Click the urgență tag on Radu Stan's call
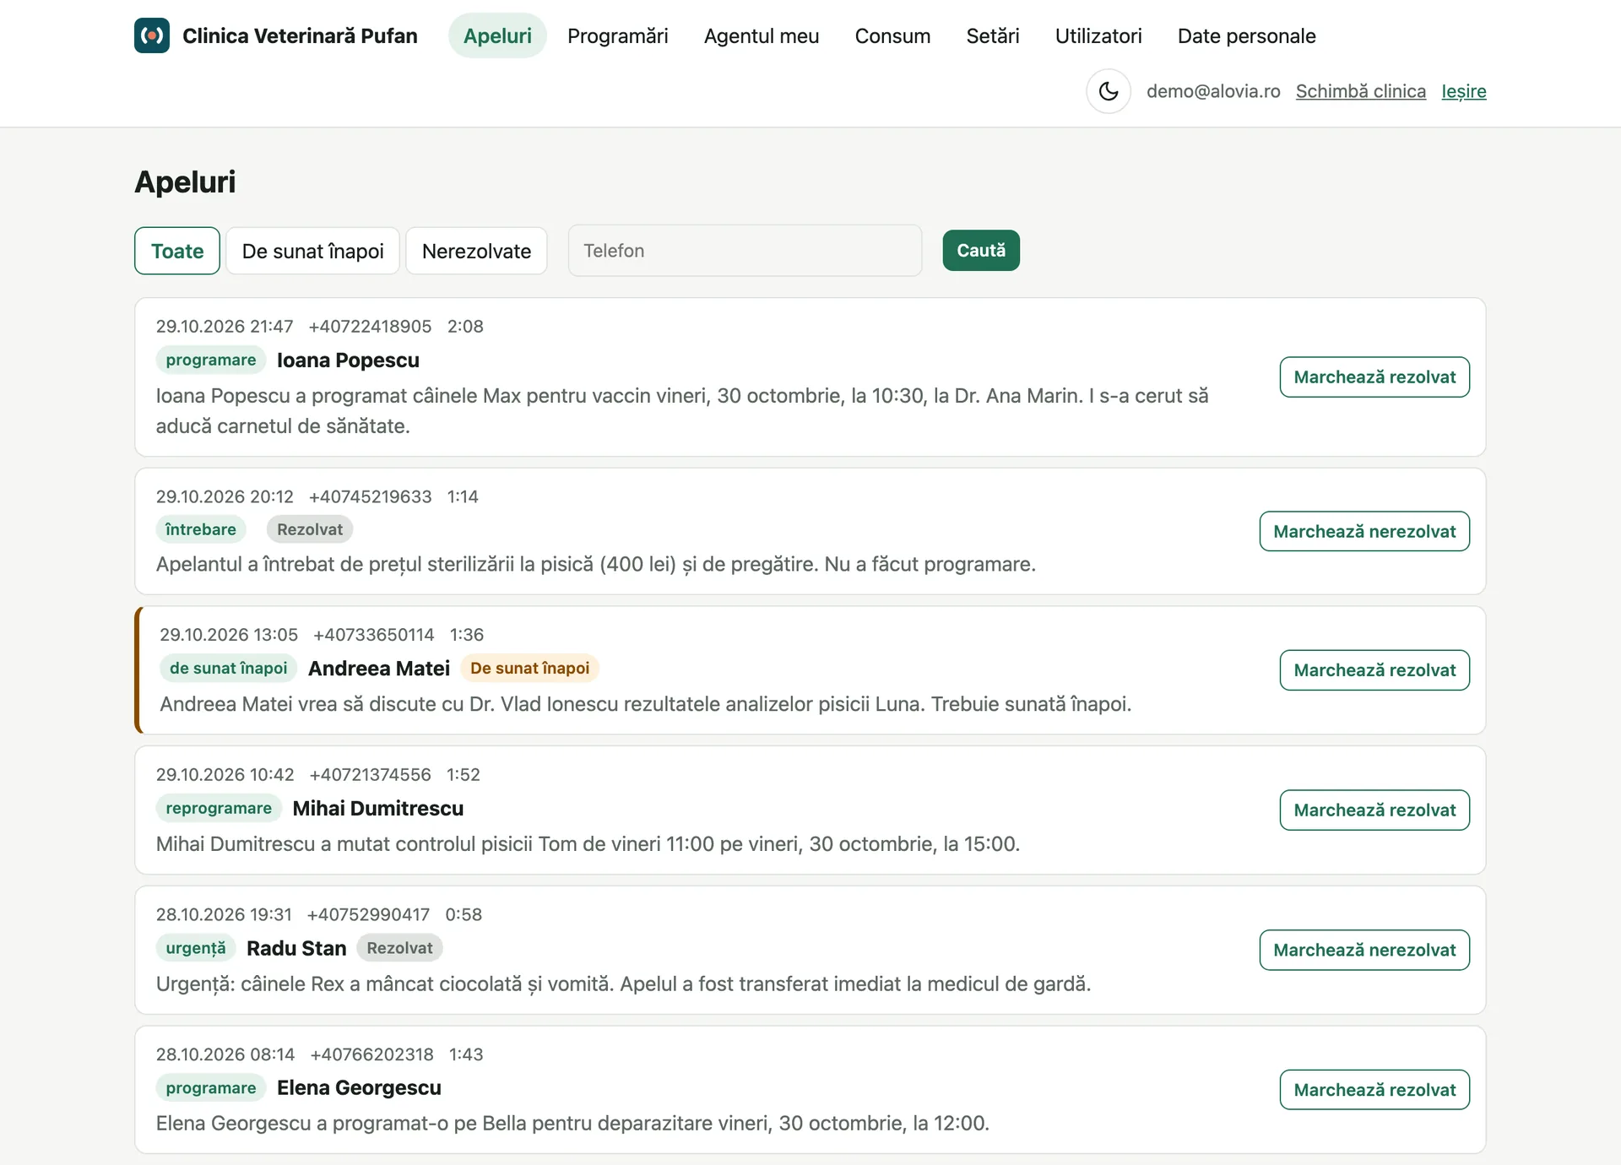The width and height of the screenshot is (1621, 1165). (x=196, y=949)
